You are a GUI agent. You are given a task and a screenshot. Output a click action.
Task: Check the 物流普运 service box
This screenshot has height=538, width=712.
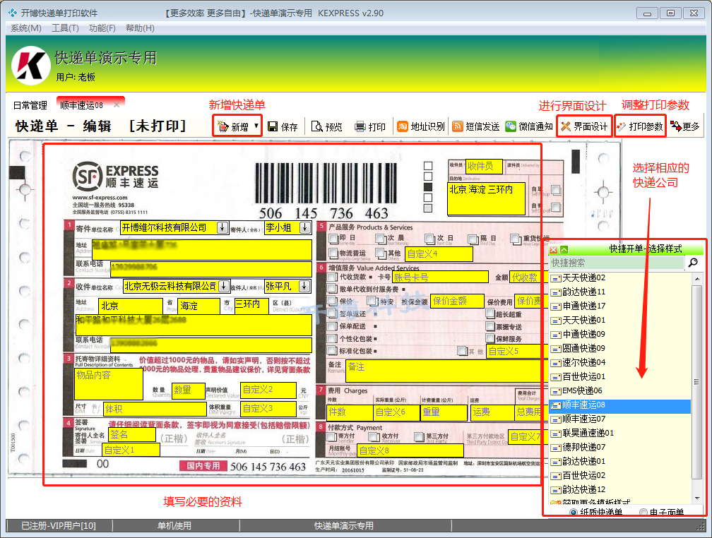333,253
